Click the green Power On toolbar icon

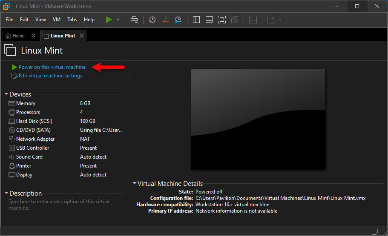109,20
